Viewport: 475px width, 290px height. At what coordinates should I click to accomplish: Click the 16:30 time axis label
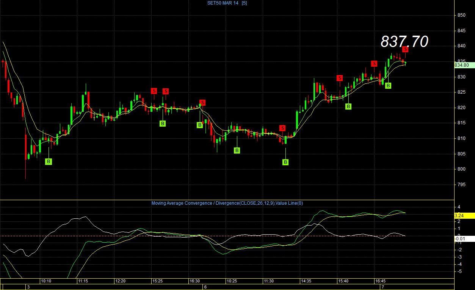pos(194,281)
